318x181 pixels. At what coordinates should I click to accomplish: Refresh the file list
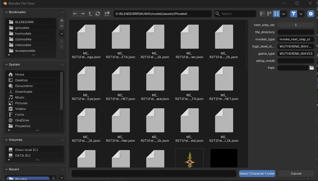[x=97, y=14]
